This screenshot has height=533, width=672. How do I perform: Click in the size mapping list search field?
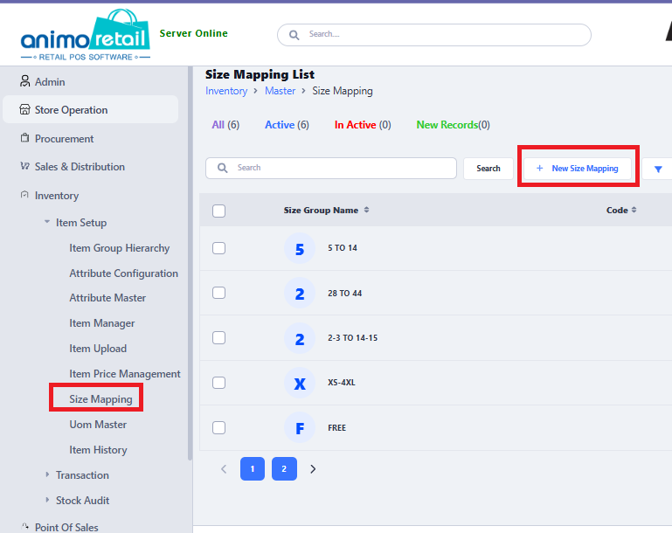tap(331, 168)
